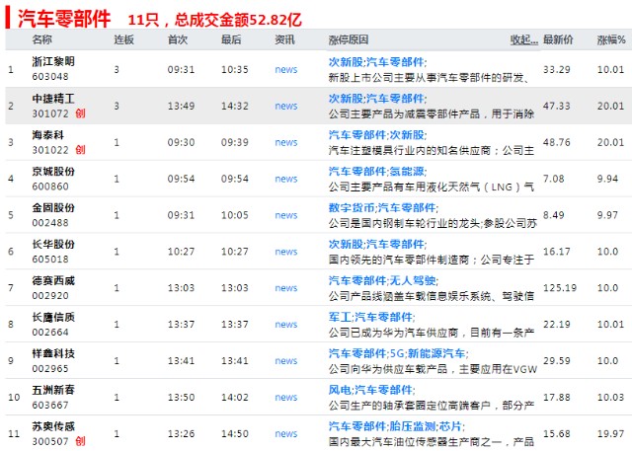Select stock name 浙江黎明
Screen dimensions: 632x451
53,61
